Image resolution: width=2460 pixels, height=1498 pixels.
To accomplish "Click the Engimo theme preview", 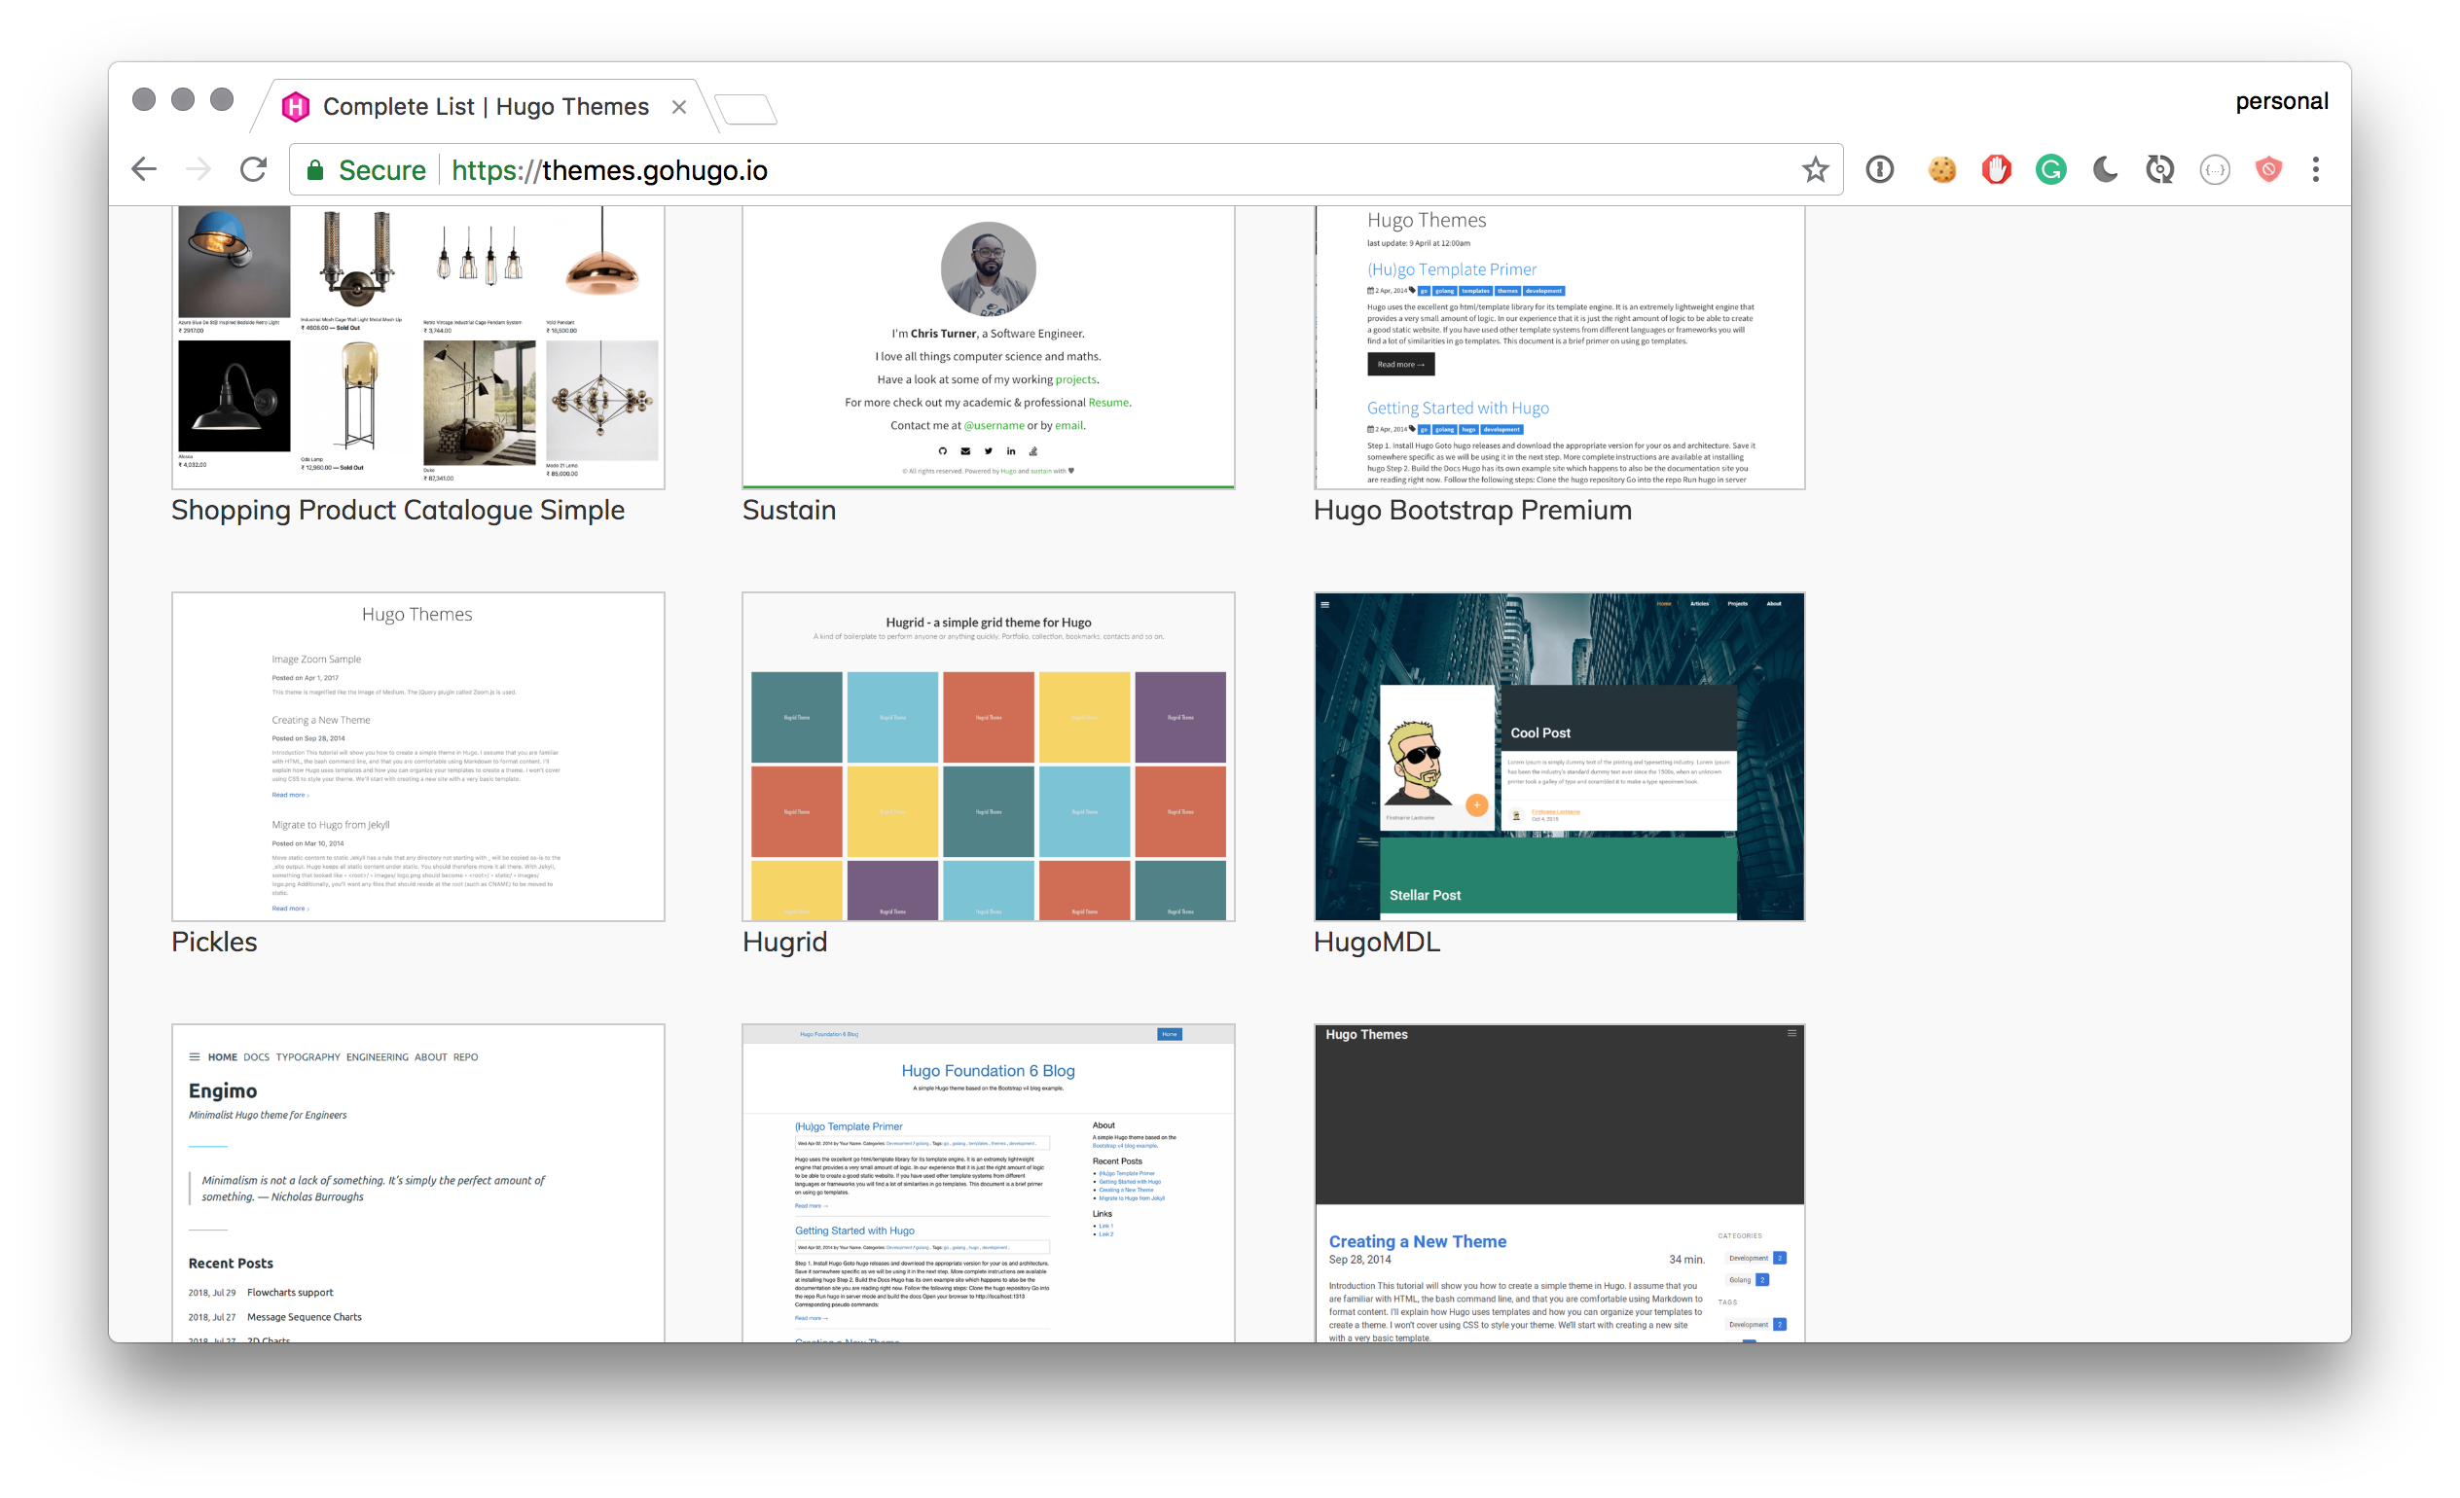I will (x=417, y=1183).
